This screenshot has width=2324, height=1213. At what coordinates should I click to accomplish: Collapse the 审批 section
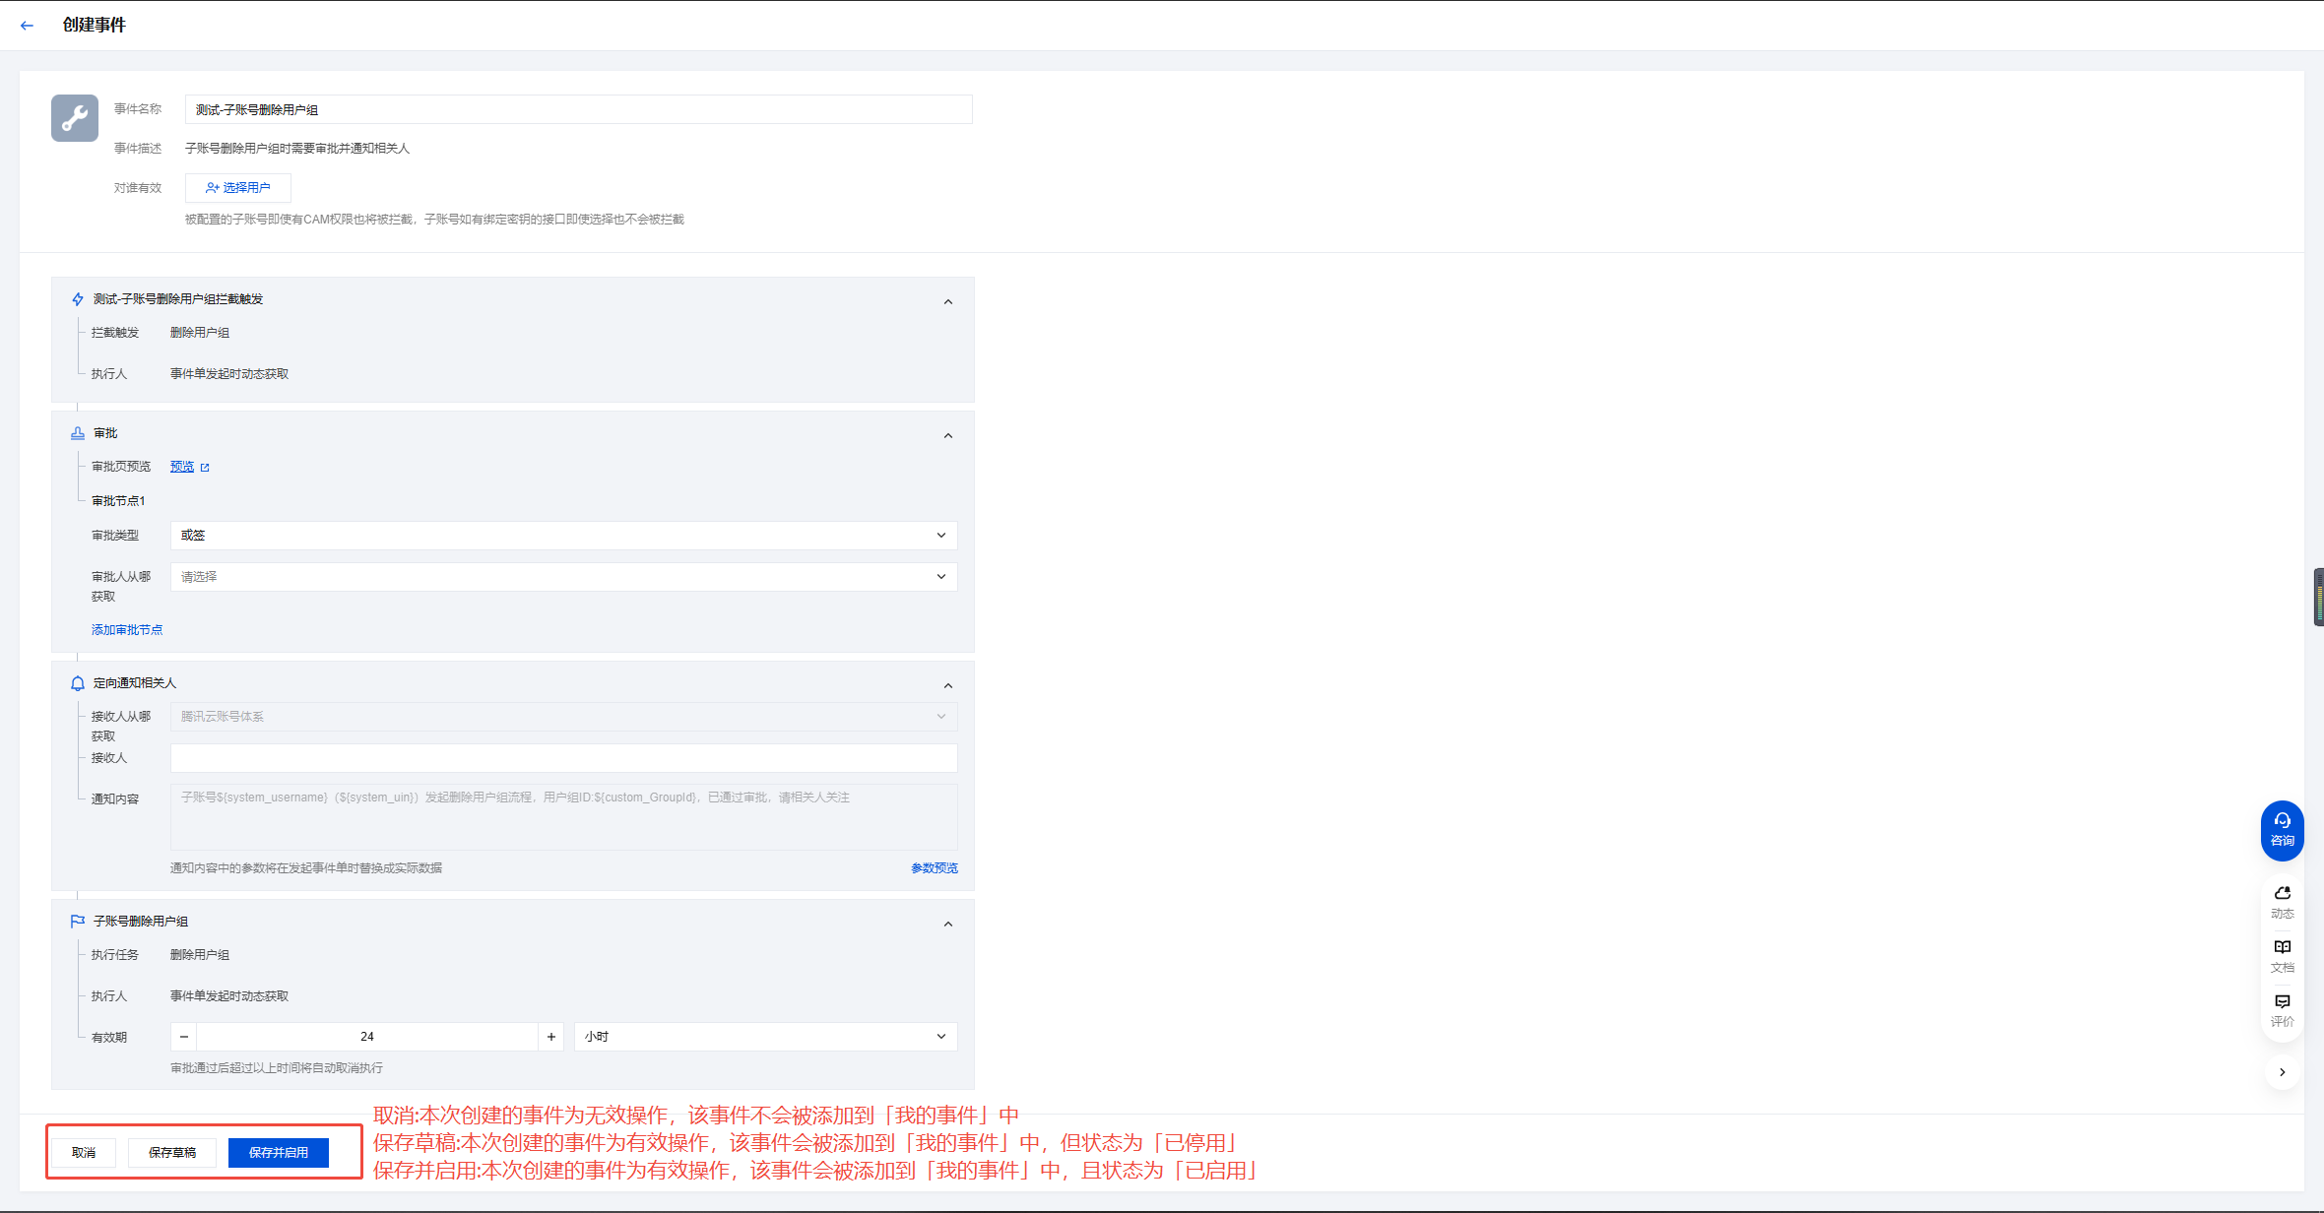[x=947, y=436]
